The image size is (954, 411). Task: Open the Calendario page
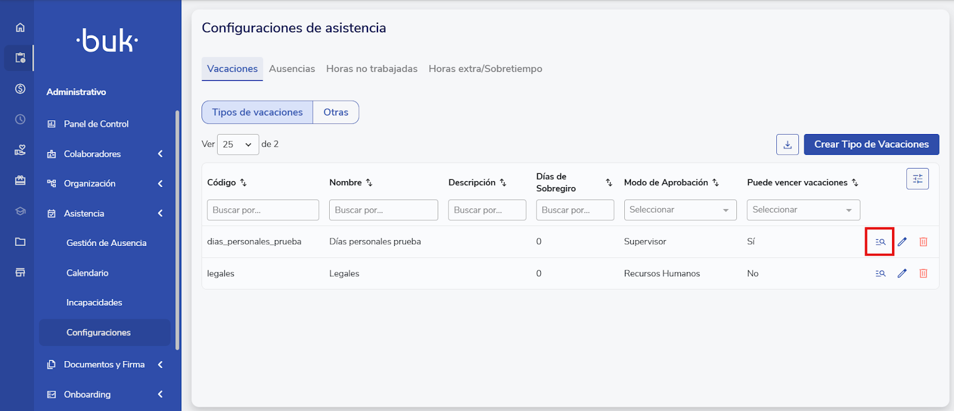click(x=88, y=273)
